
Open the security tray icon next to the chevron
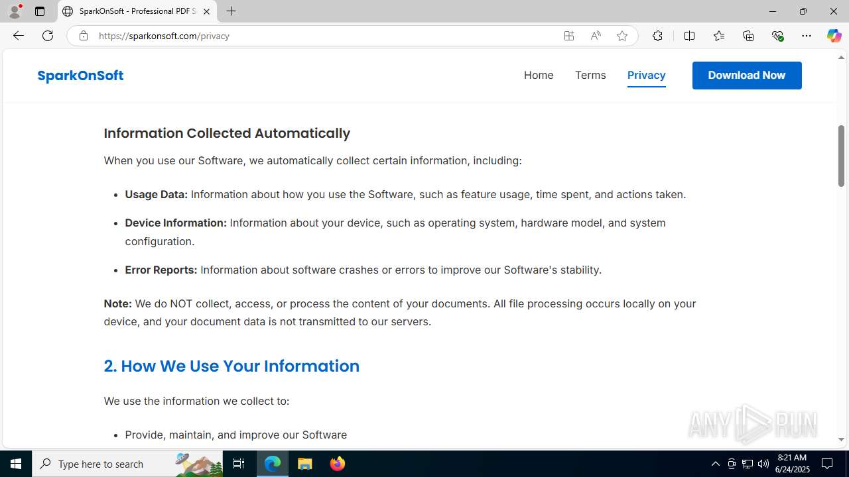click(732, 464)
